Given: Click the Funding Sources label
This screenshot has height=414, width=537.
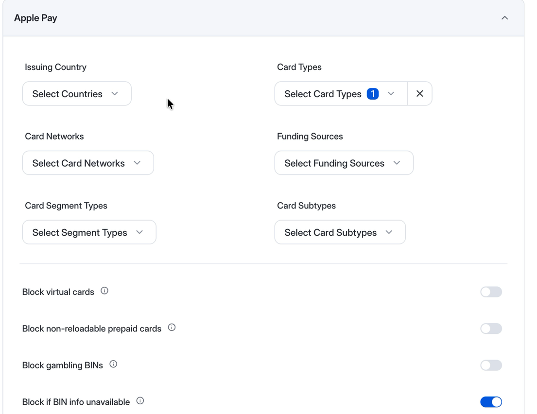Looking at the screenshot, I should pyautogui.click(x=310, y=136).
